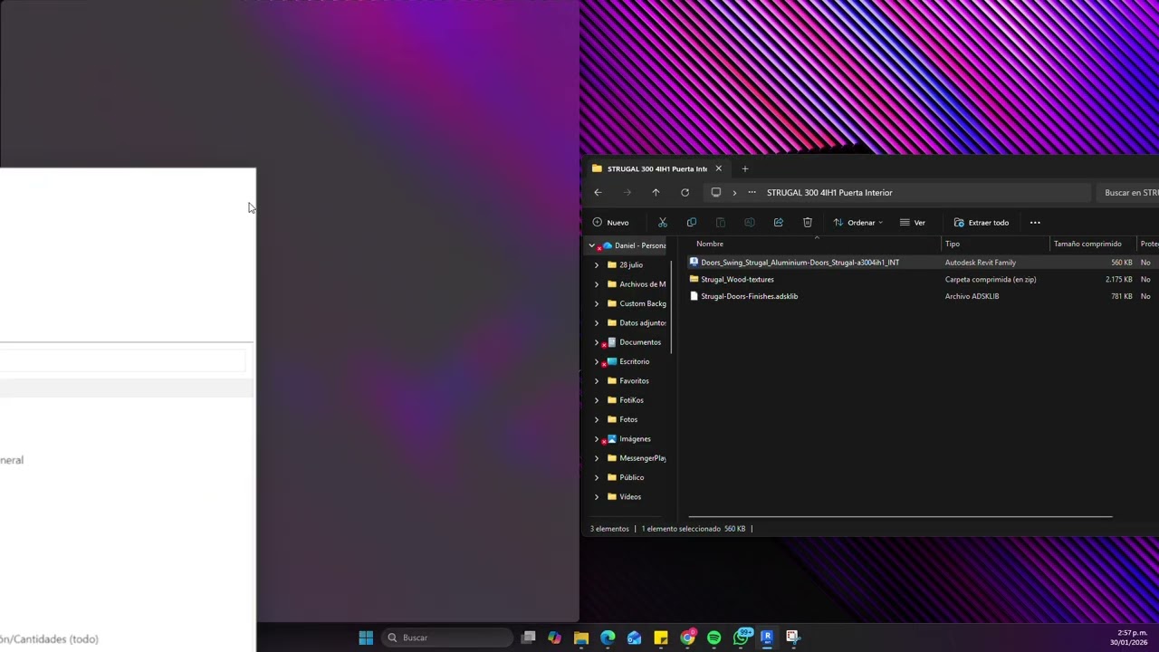The image size is (1159, 652).
Task: Sort by the Tipo column header
Action: coord(953,244)
